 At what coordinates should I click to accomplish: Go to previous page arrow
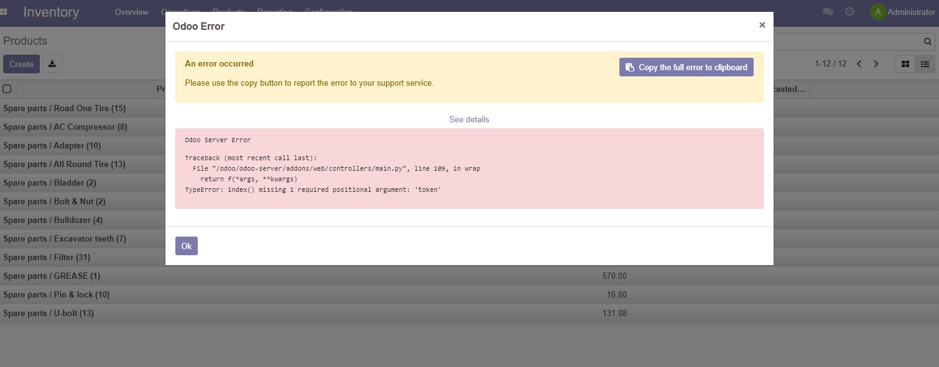click(859, 64)
